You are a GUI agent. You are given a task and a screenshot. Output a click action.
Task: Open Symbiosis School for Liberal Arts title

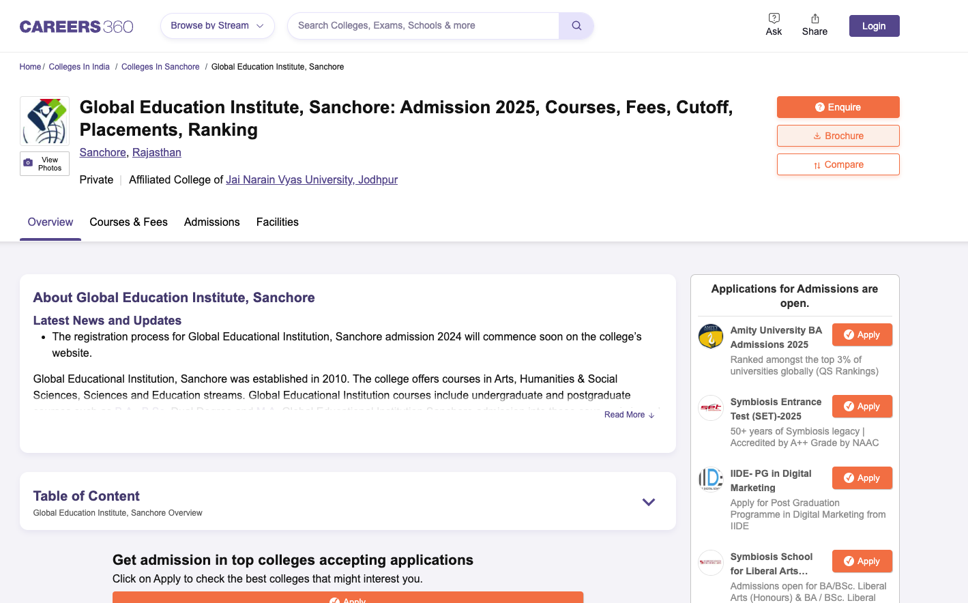pos(772,564)
